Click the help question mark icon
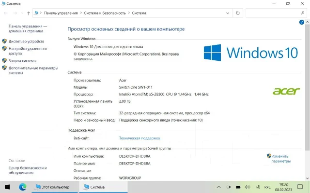The image size is (310, 193). [301, 22]
